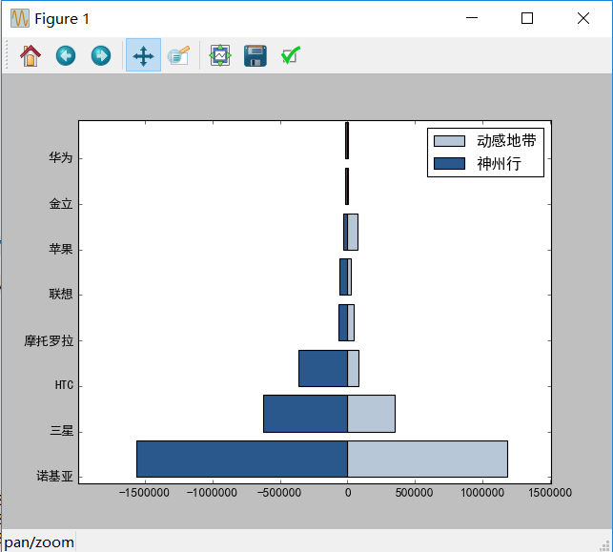Click the -1000000 x-axis tick label

(212, 493)
